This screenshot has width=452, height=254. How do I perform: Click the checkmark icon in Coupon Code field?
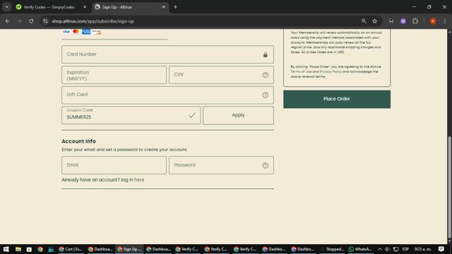(x=192, y=115)
